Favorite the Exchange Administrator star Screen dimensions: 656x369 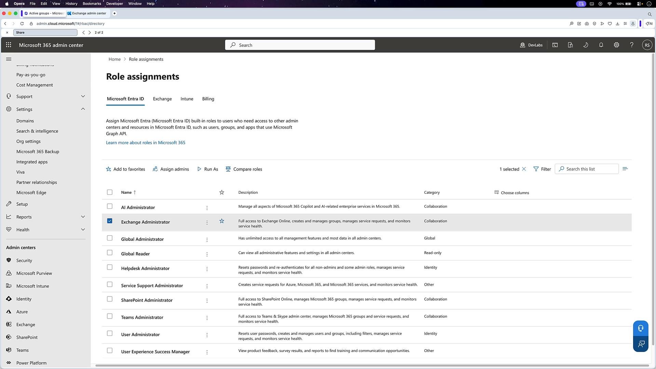(222, 221)
